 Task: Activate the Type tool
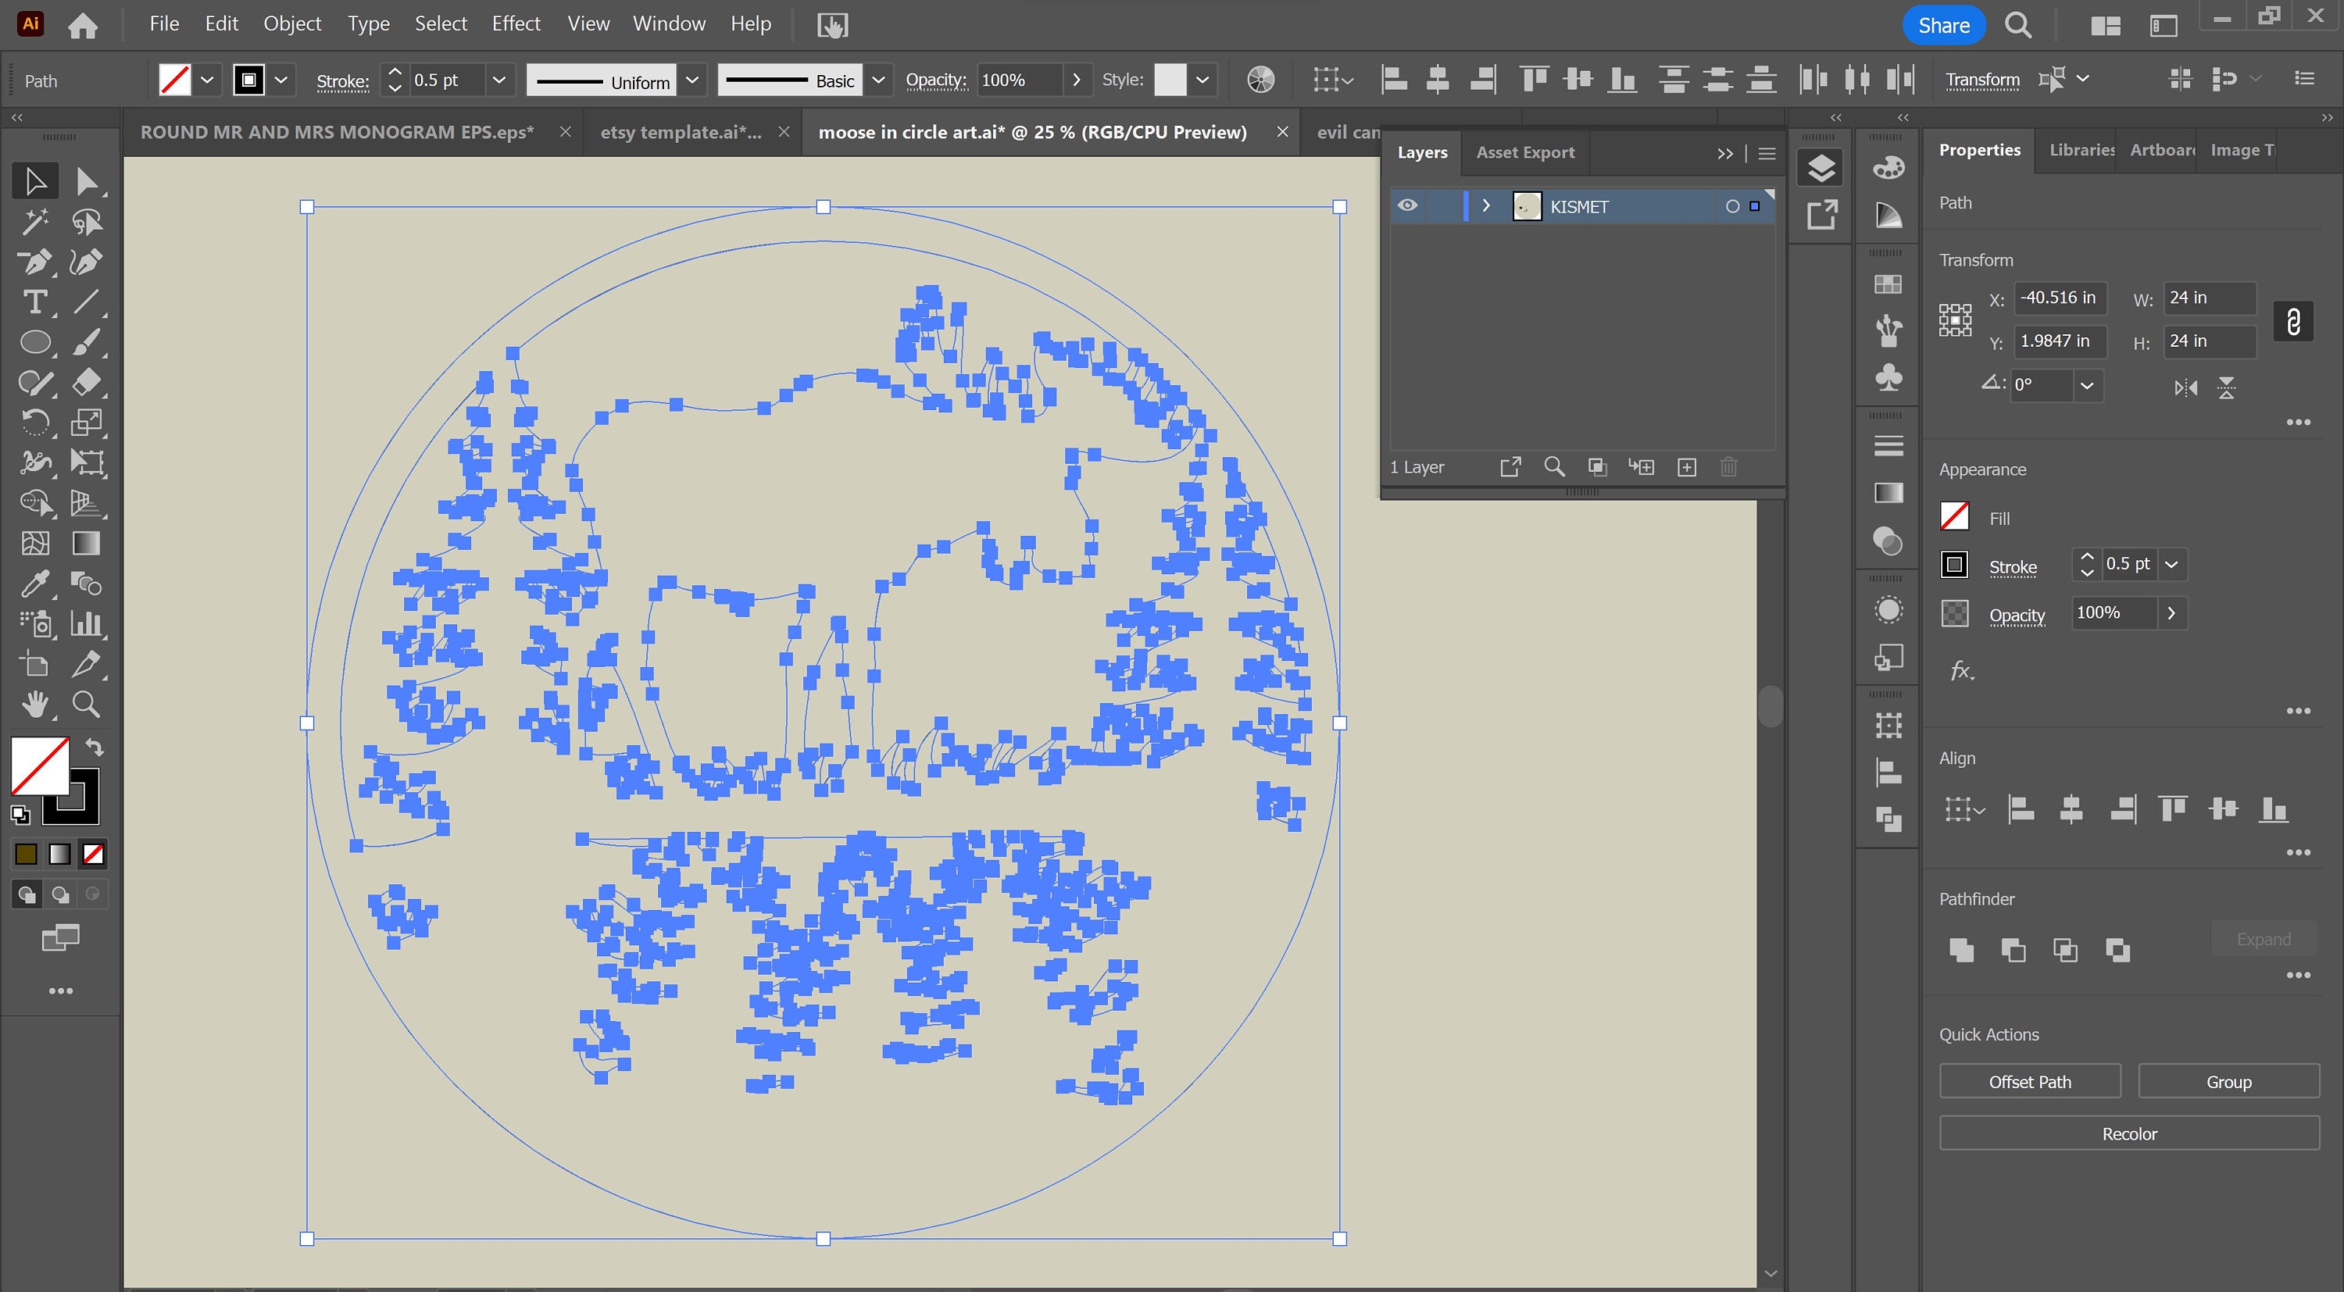tap(37, 302)
